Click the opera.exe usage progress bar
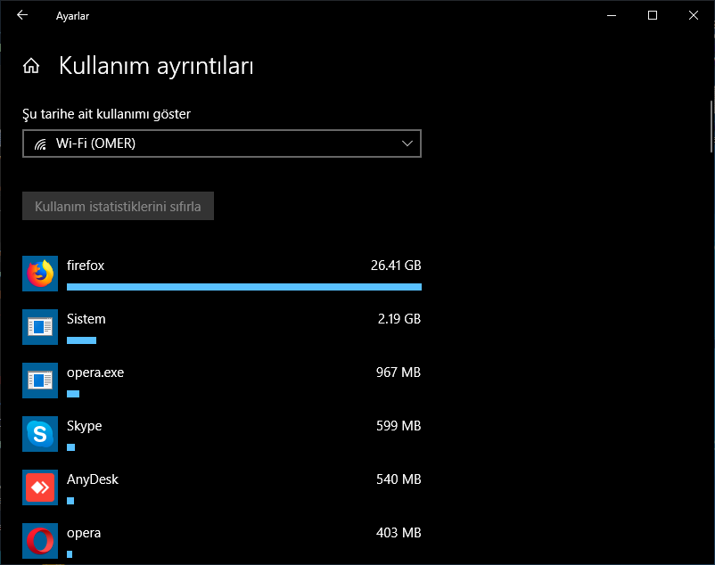Viewport: 715px width, 565px height. tap(73, 394)
